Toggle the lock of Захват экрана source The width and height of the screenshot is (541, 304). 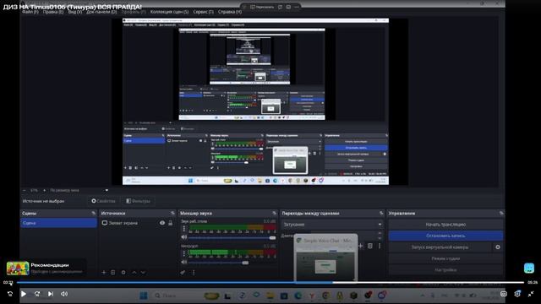pos(171,223)
